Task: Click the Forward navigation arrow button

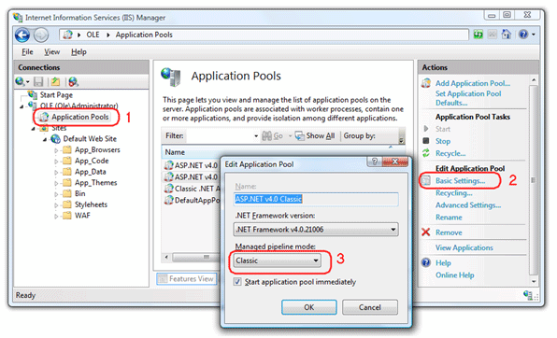Action: (41, 35)
